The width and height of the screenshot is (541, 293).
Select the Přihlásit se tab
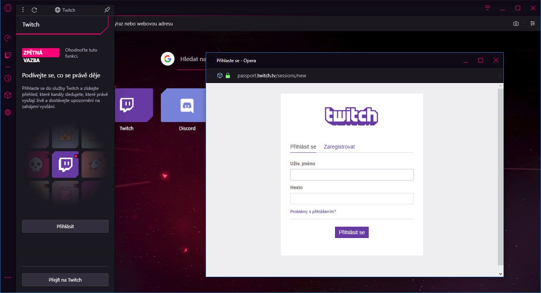[x=303, y=147]
